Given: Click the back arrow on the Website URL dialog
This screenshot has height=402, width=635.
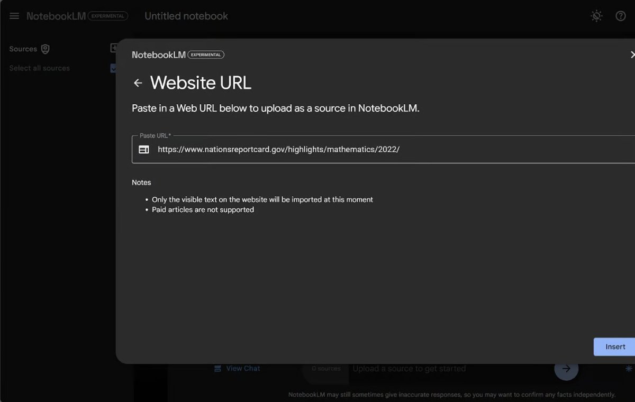Looking at the screenshot, I should 138,83.
